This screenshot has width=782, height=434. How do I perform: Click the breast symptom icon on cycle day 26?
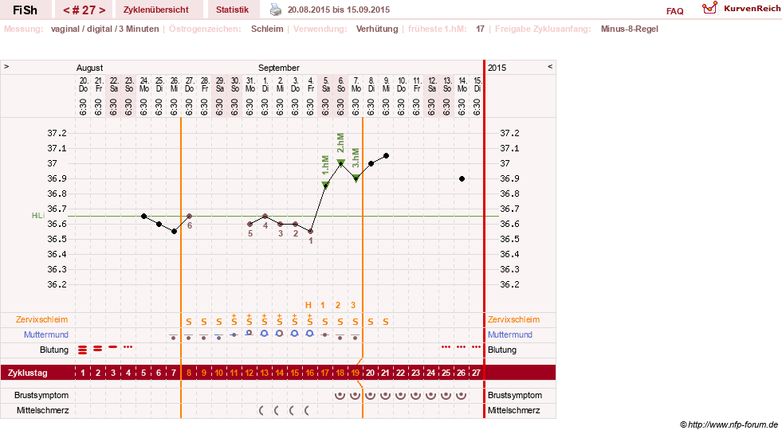[462, 396]
